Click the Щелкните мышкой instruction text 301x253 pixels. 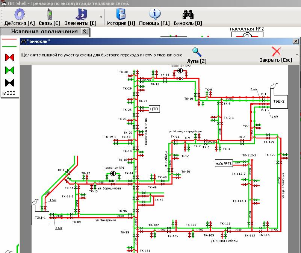point(101,55)
